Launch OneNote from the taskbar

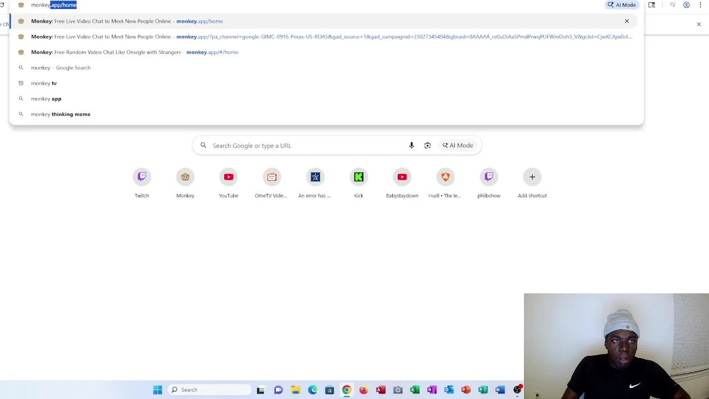coord(431,390)
